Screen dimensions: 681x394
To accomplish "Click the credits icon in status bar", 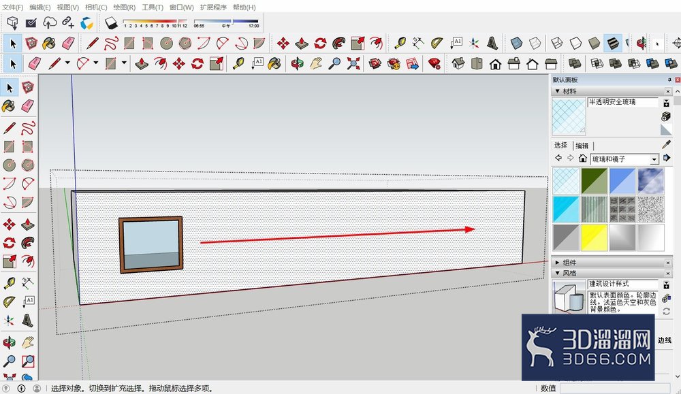I will (x=21, y=389).
